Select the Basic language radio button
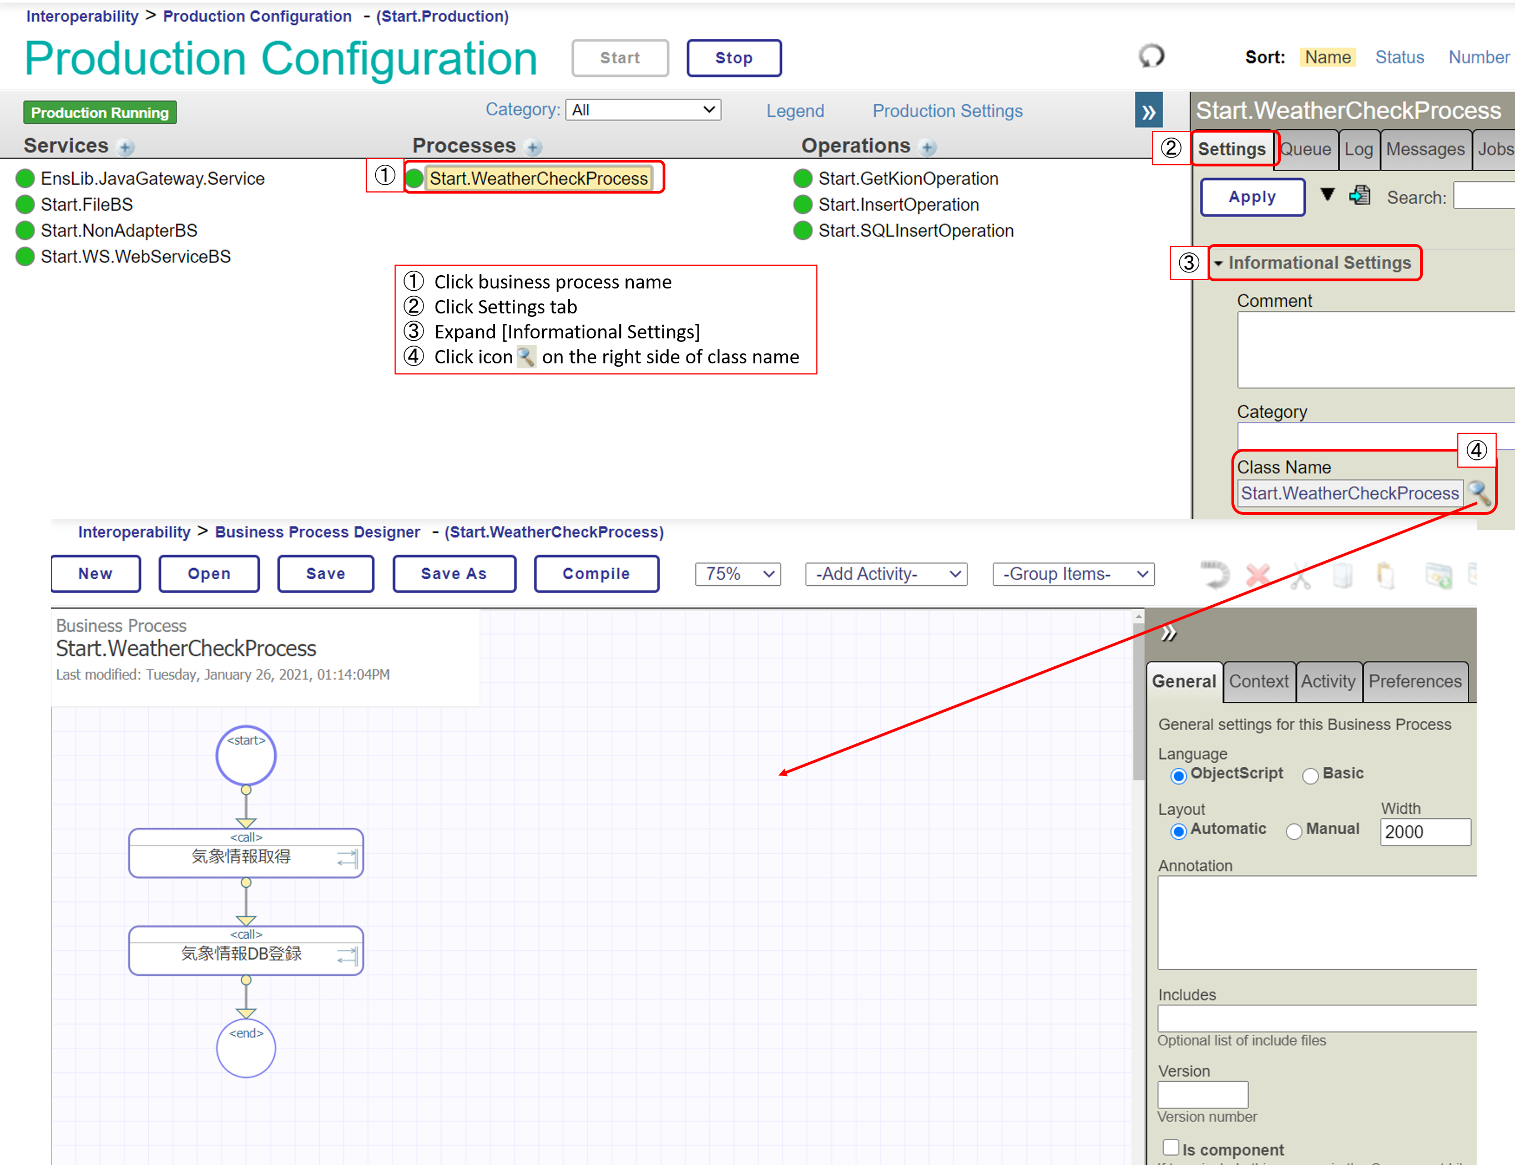This screenshot has width=1515, height=1165. point(1310,776)
